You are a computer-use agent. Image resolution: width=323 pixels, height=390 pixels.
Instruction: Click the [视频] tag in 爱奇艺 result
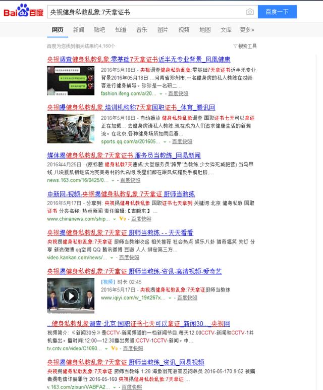tap(108, 282)
